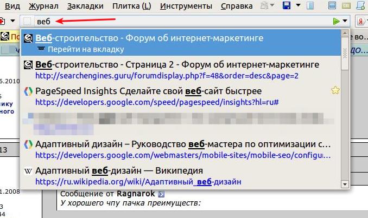This screenshot has height=218, width=368.
Task: Click the greyed-out session icon after Справка
Action: pyautogui.click(x=264, y=5)
